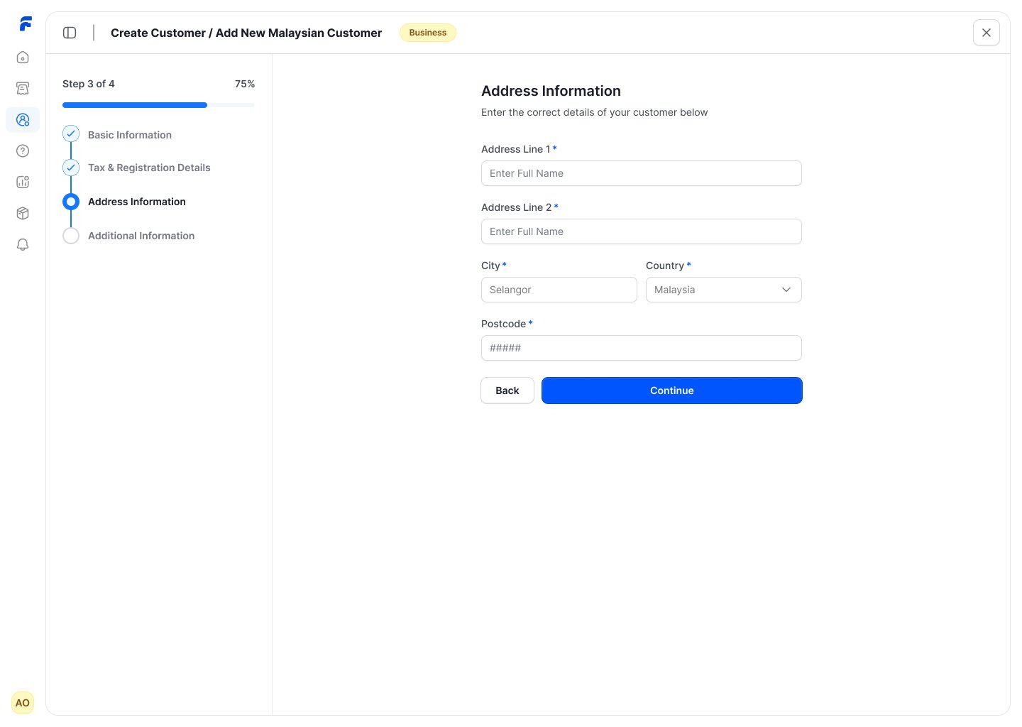This screenshot has width=1022, height=727.
Task: Open the Customers sidebar icon
Action: [x=23, y=119]
